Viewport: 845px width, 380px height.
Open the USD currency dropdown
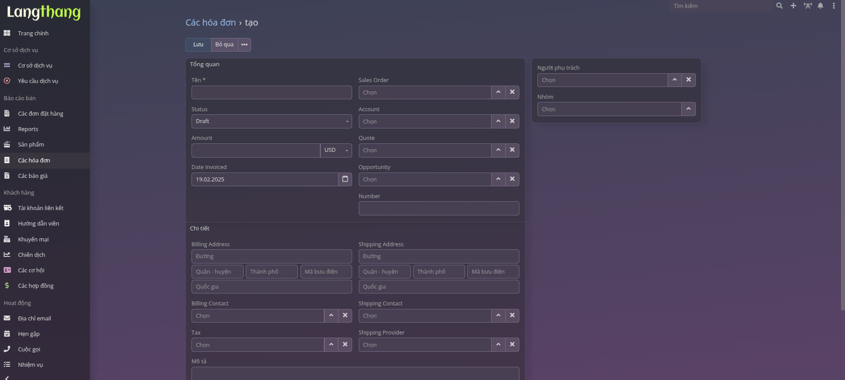pos(336,150)
